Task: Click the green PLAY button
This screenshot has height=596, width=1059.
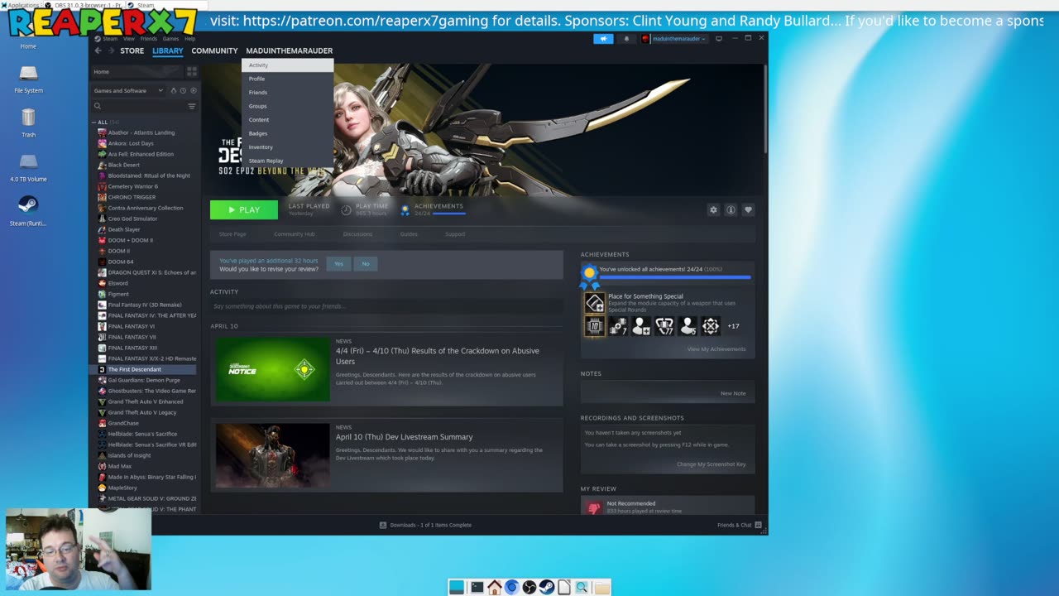Action: pyautogui.click(x=244, y=210)
